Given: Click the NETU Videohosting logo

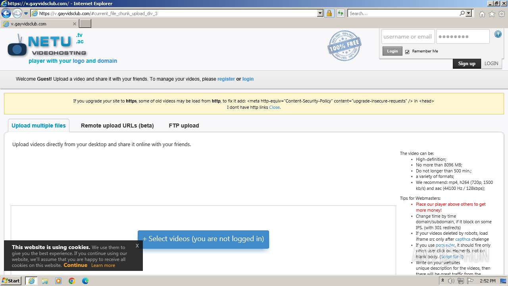Looking at the screenshot, I should (x=47, y=46).
